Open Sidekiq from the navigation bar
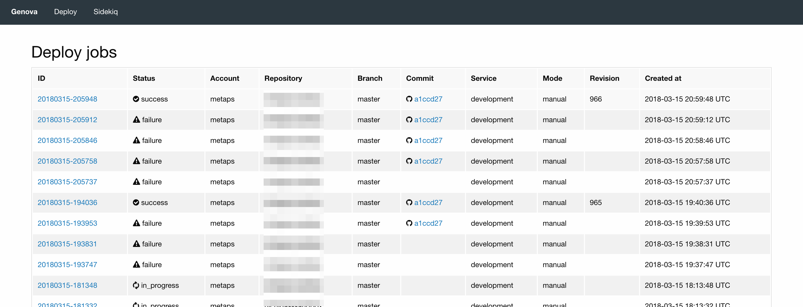The height and width of the screenshot is (307, 803). click(x=106, y=12)
